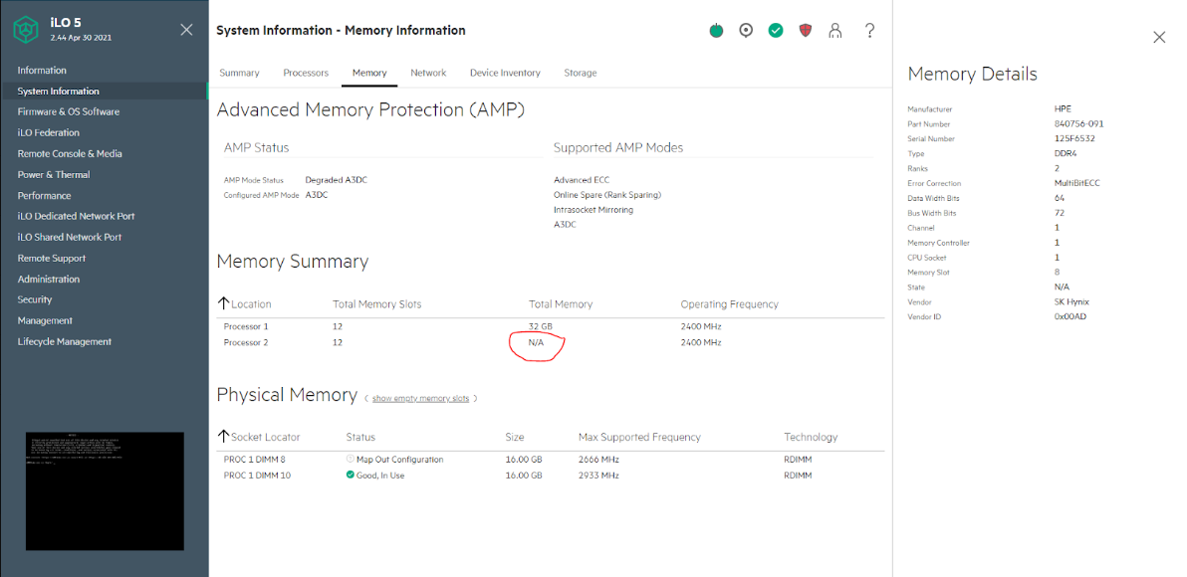Click the Degraded A3DC status value
This screenshot has height=577, width=1187.
(337, 180)
